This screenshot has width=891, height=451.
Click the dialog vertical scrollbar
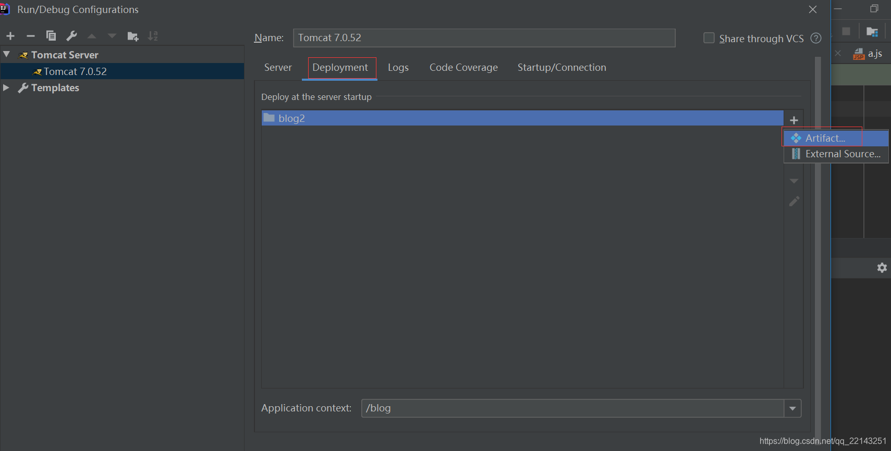point(817,250)
